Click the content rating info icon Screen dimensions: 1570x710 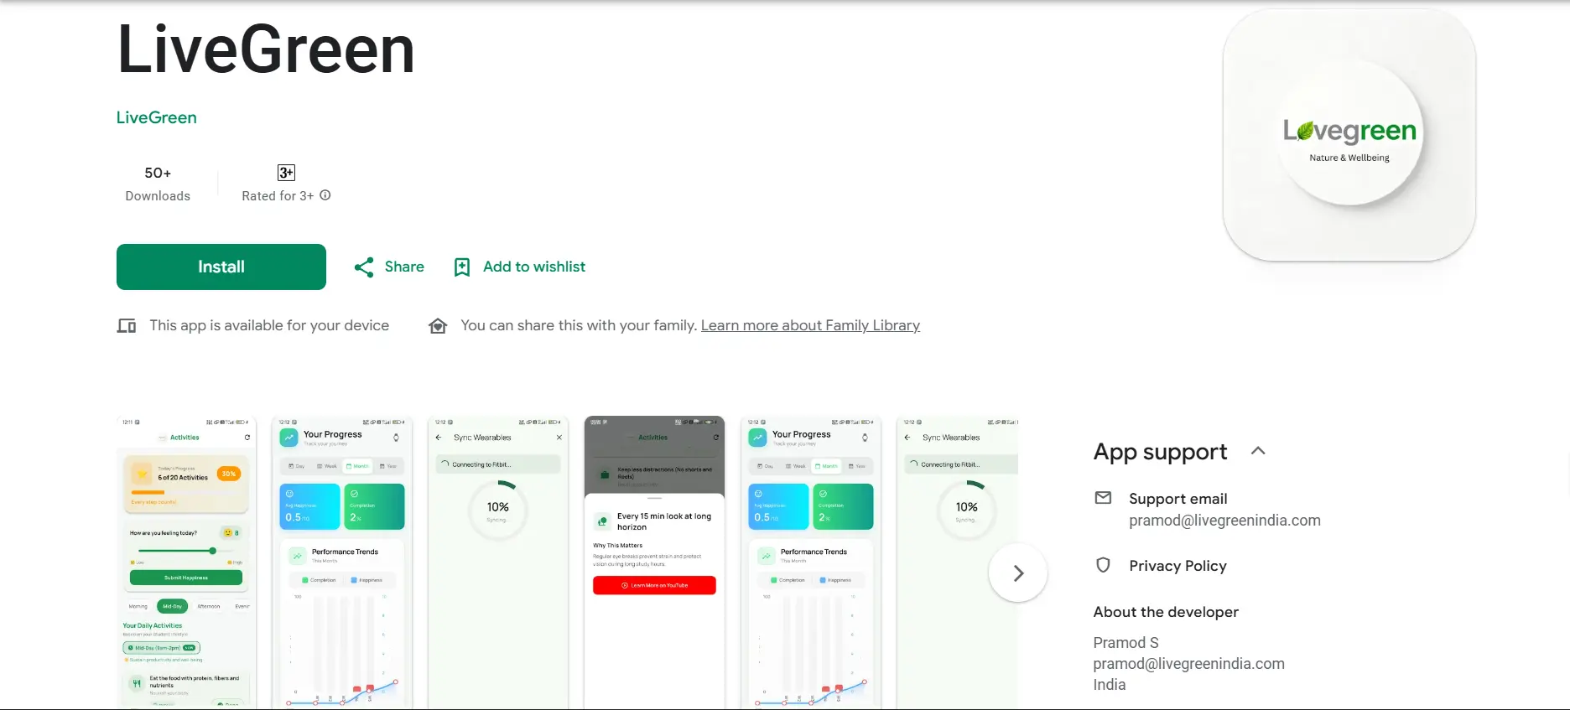click(325, 195)
